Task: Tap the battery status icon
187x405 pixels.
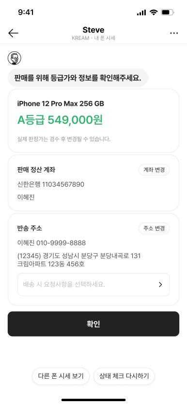Action: [x=168, y=12]
